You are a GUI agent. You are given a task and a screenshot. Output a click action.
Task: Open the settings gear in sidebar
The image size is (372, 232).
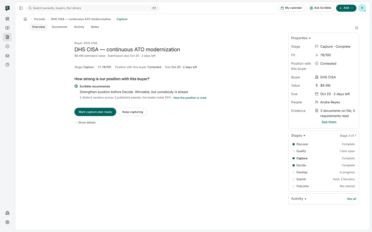(7, 222)
